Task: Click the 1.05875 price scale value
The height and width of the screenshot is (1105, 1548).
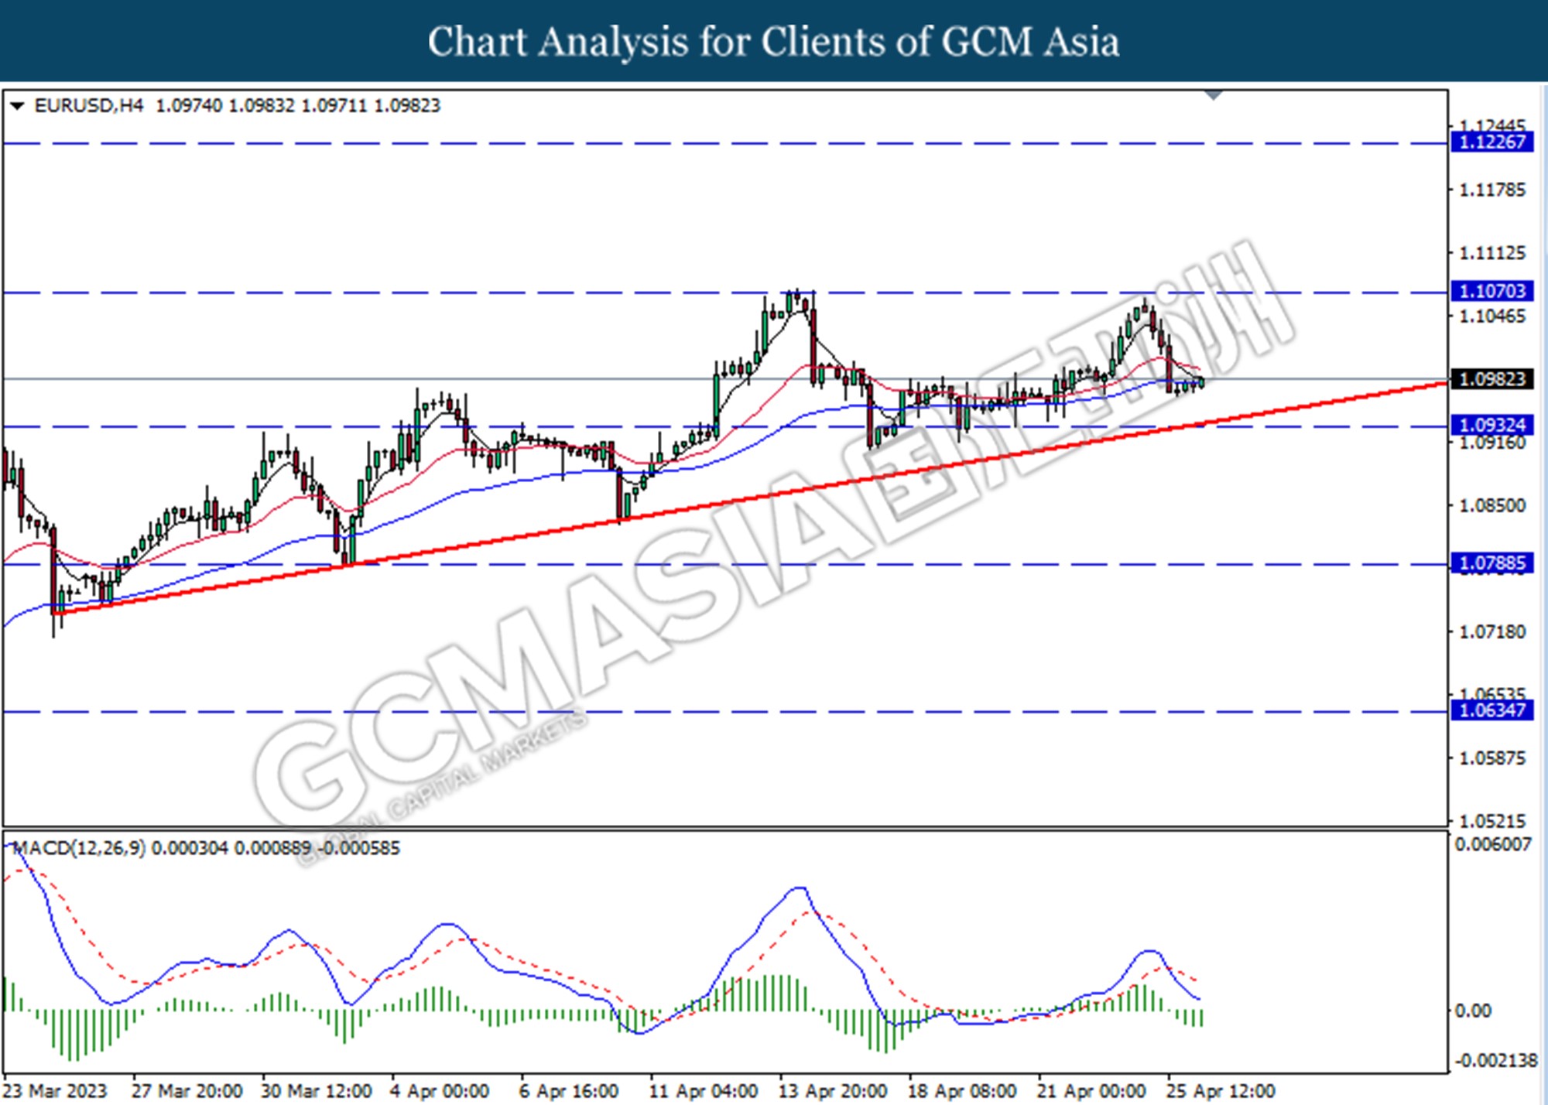Action: click(1492, 758)
